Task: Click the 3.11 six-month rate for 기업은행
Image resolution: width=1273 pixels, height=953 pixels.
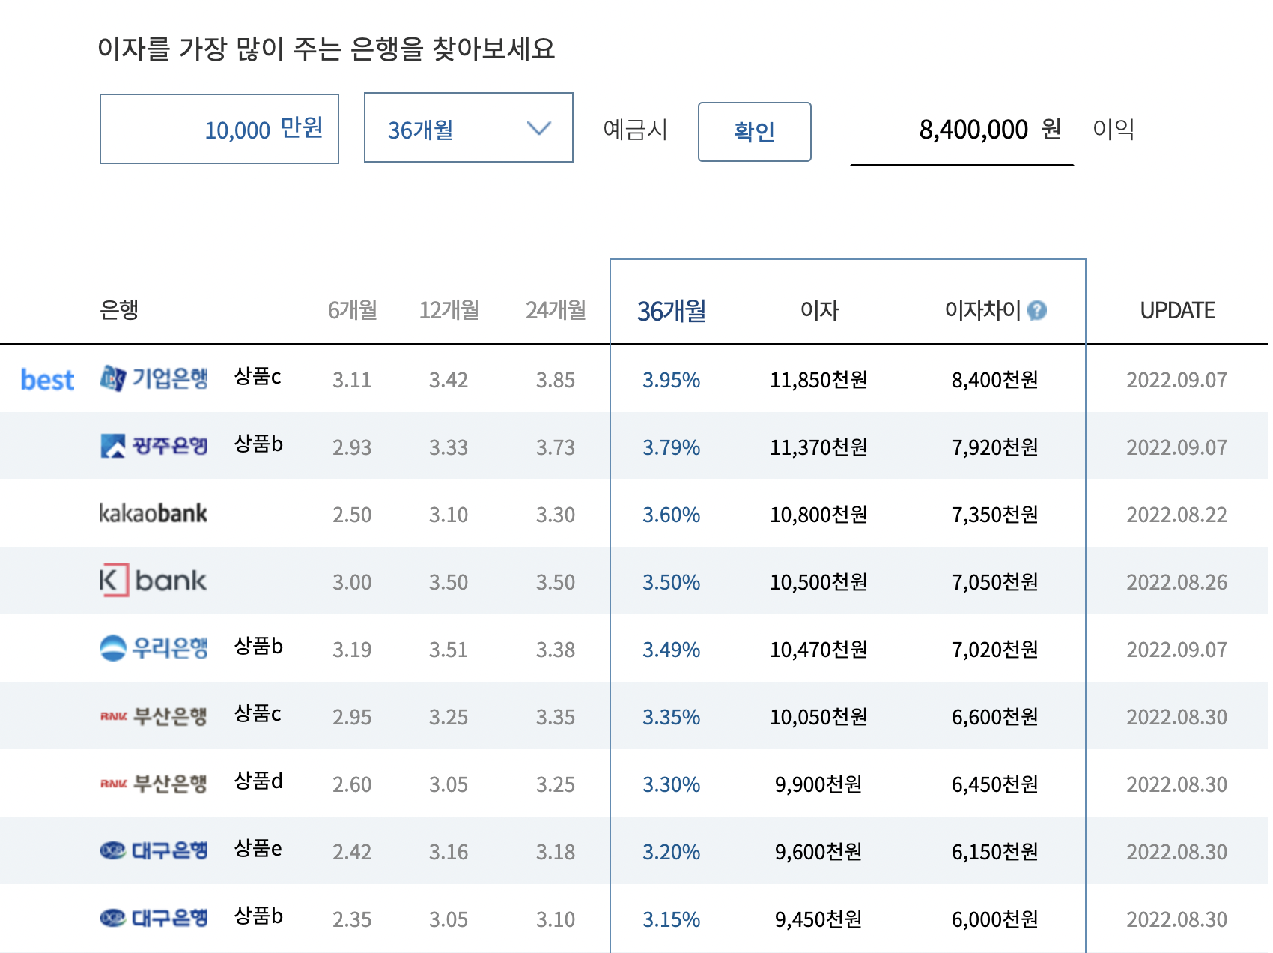Action: [x=352, y=380]
